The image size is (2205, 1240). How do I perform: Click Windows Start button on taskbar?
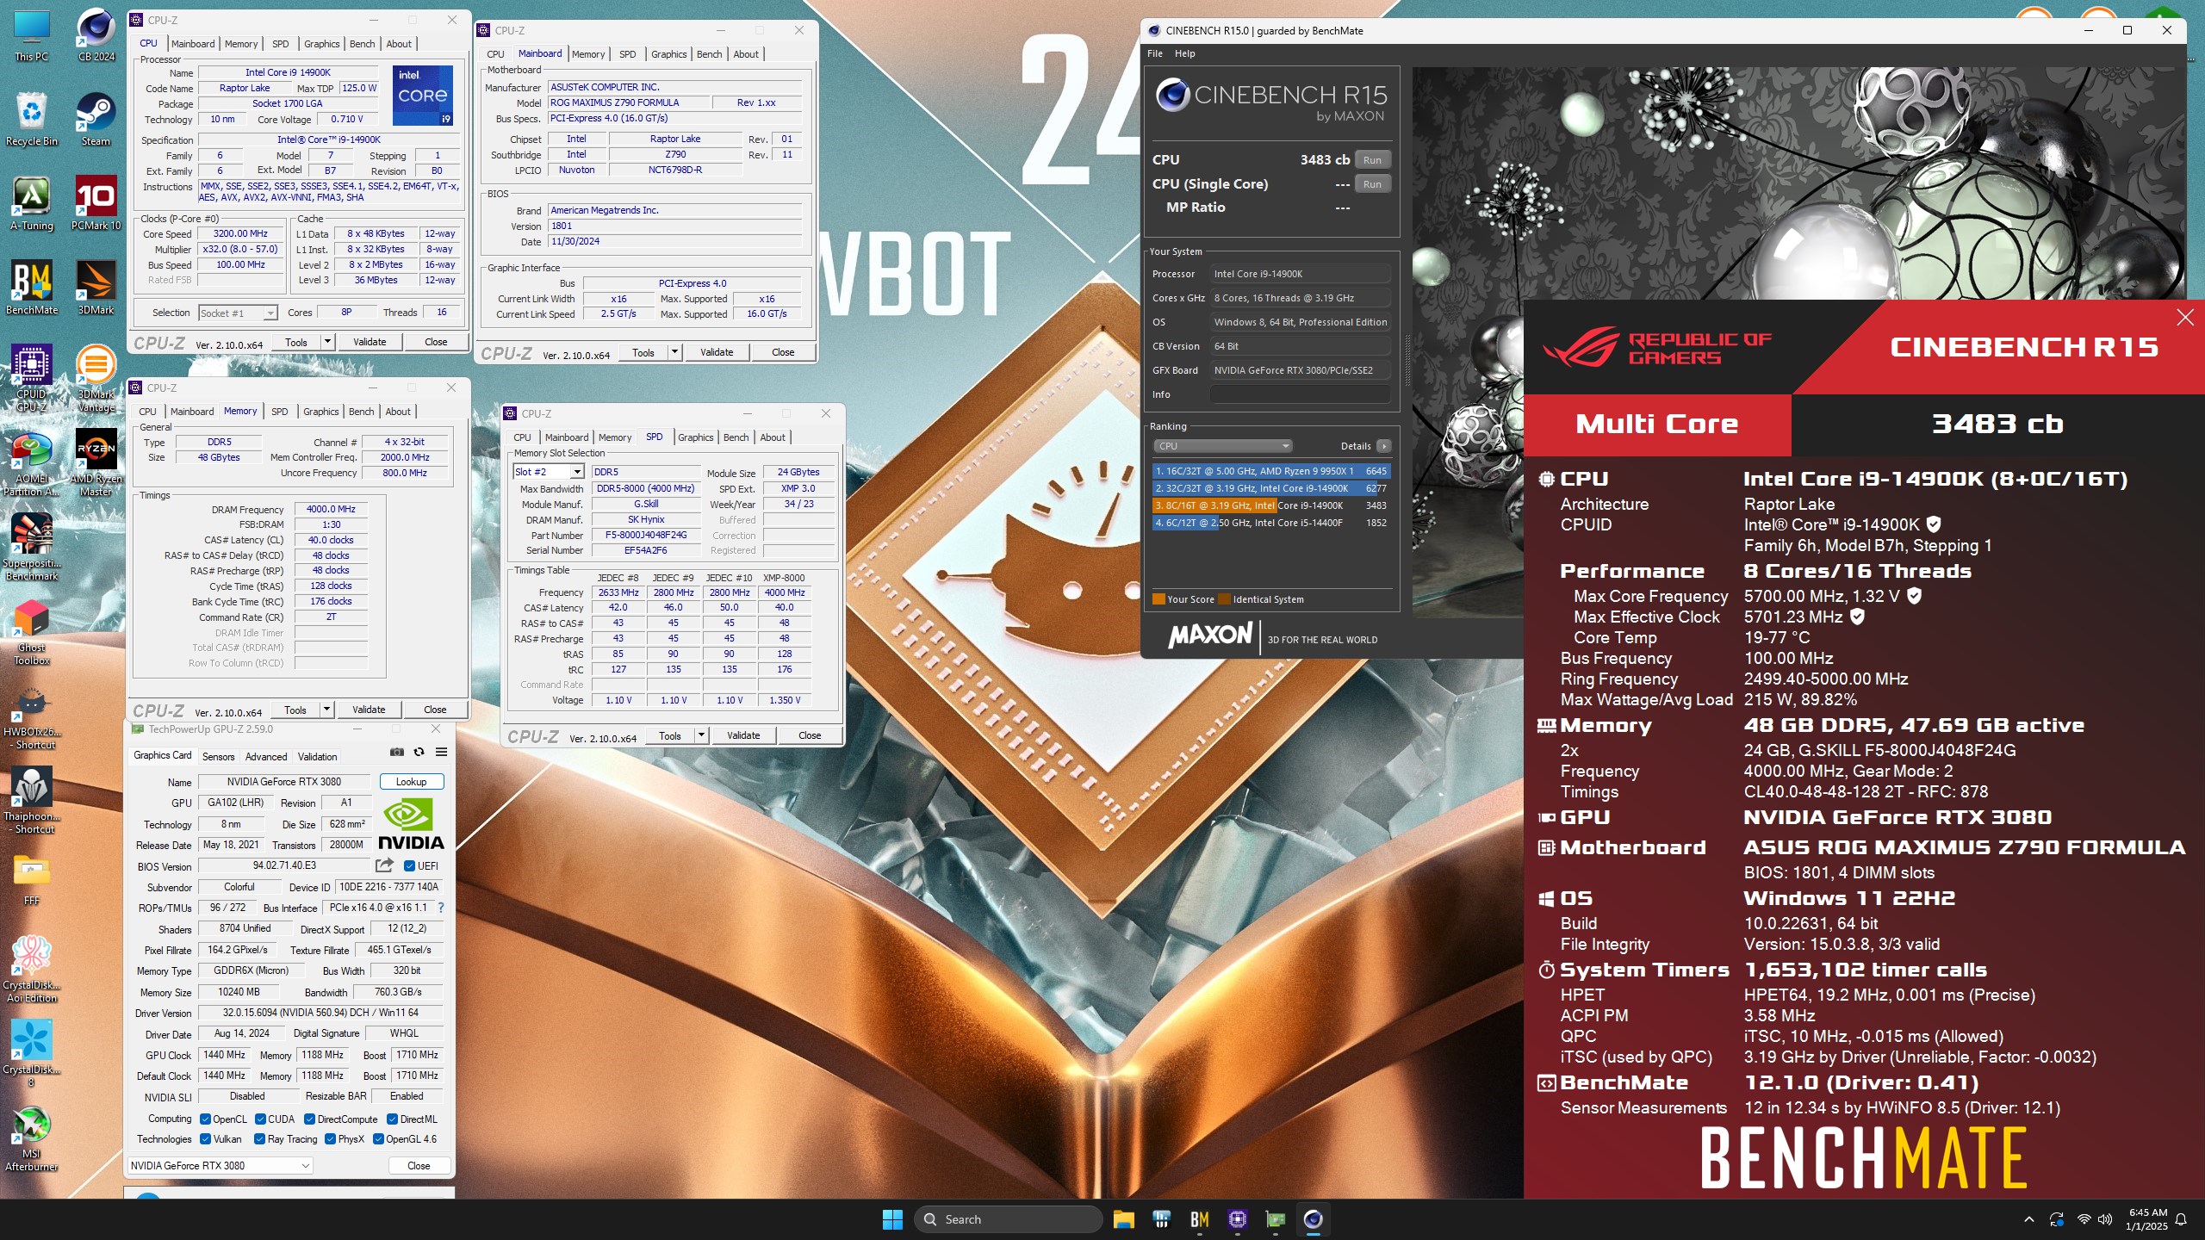pos(892,1218)
